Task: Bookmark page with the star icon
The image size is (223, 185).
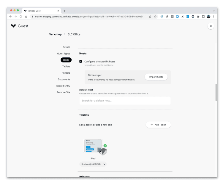Action: (x=155, y=17)
